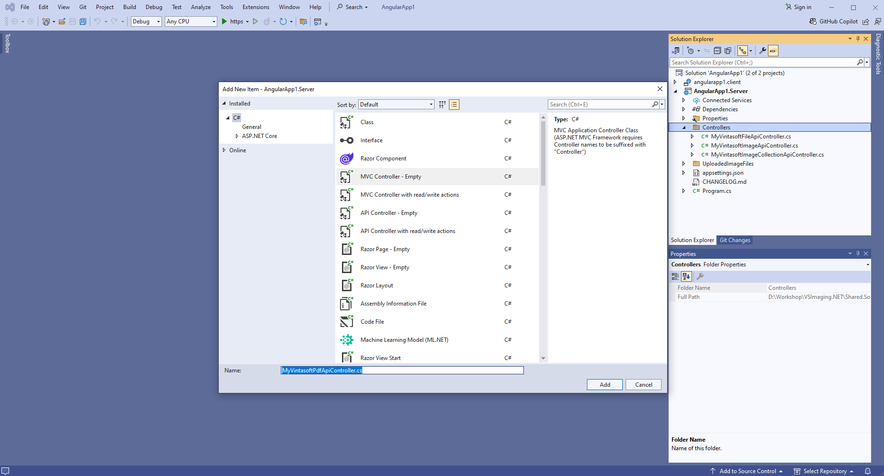Click the Cancel button
Image resolution: width=884 pixels, height=476 pixels.
click(643, 385)
